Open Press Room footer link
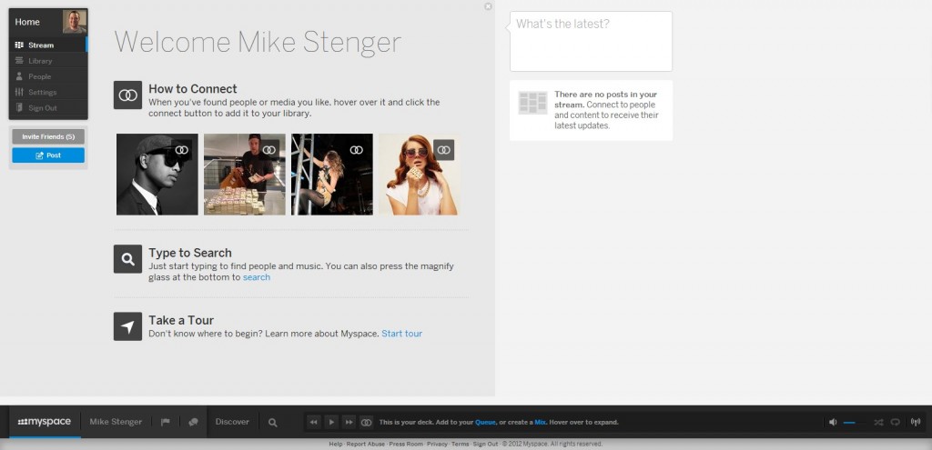The image size is (932, 450). coord(406,444)
